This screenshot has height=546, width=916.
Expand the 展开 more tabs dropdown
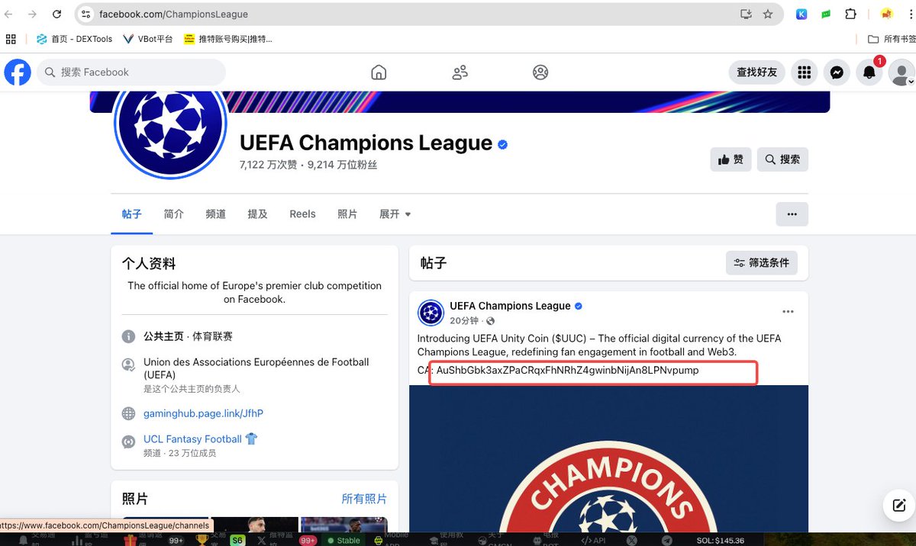pyautogui.click(x=395, y=214)
